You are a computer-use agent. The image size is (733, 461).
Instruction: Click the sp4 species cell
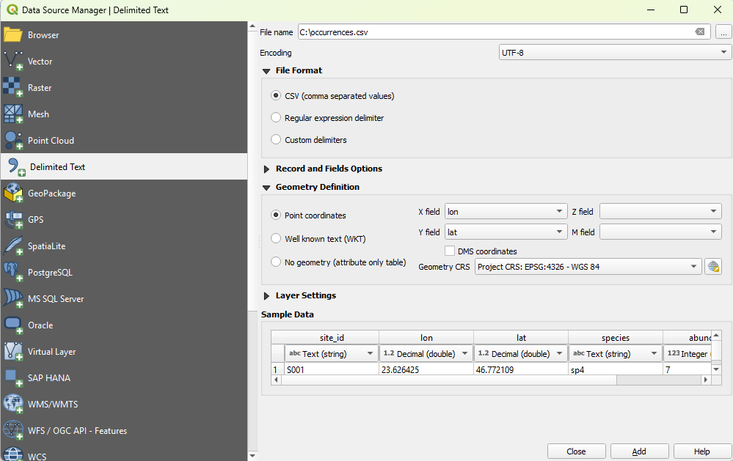pyautogui.click(x=615, y=369)
